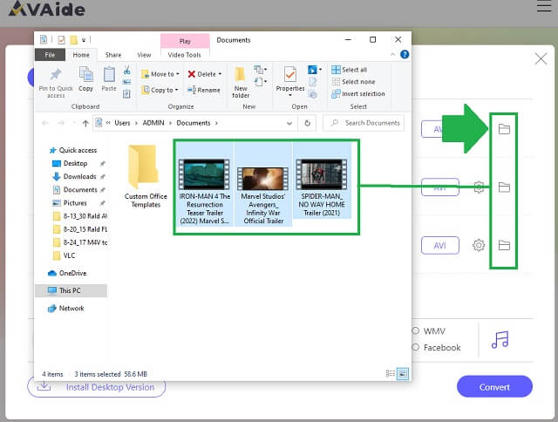Close the AVAide converter dialog

coord(541,58)
